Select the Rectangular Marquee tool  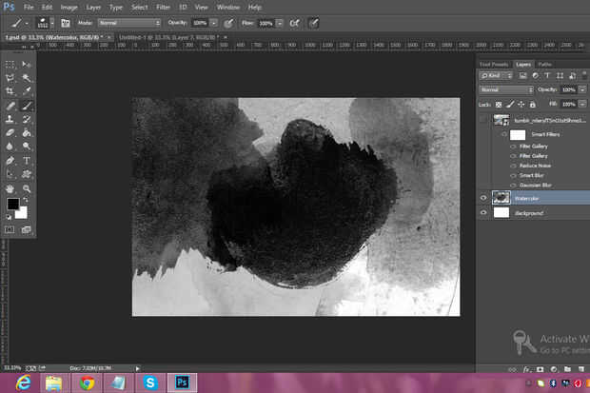coord(10,64)
